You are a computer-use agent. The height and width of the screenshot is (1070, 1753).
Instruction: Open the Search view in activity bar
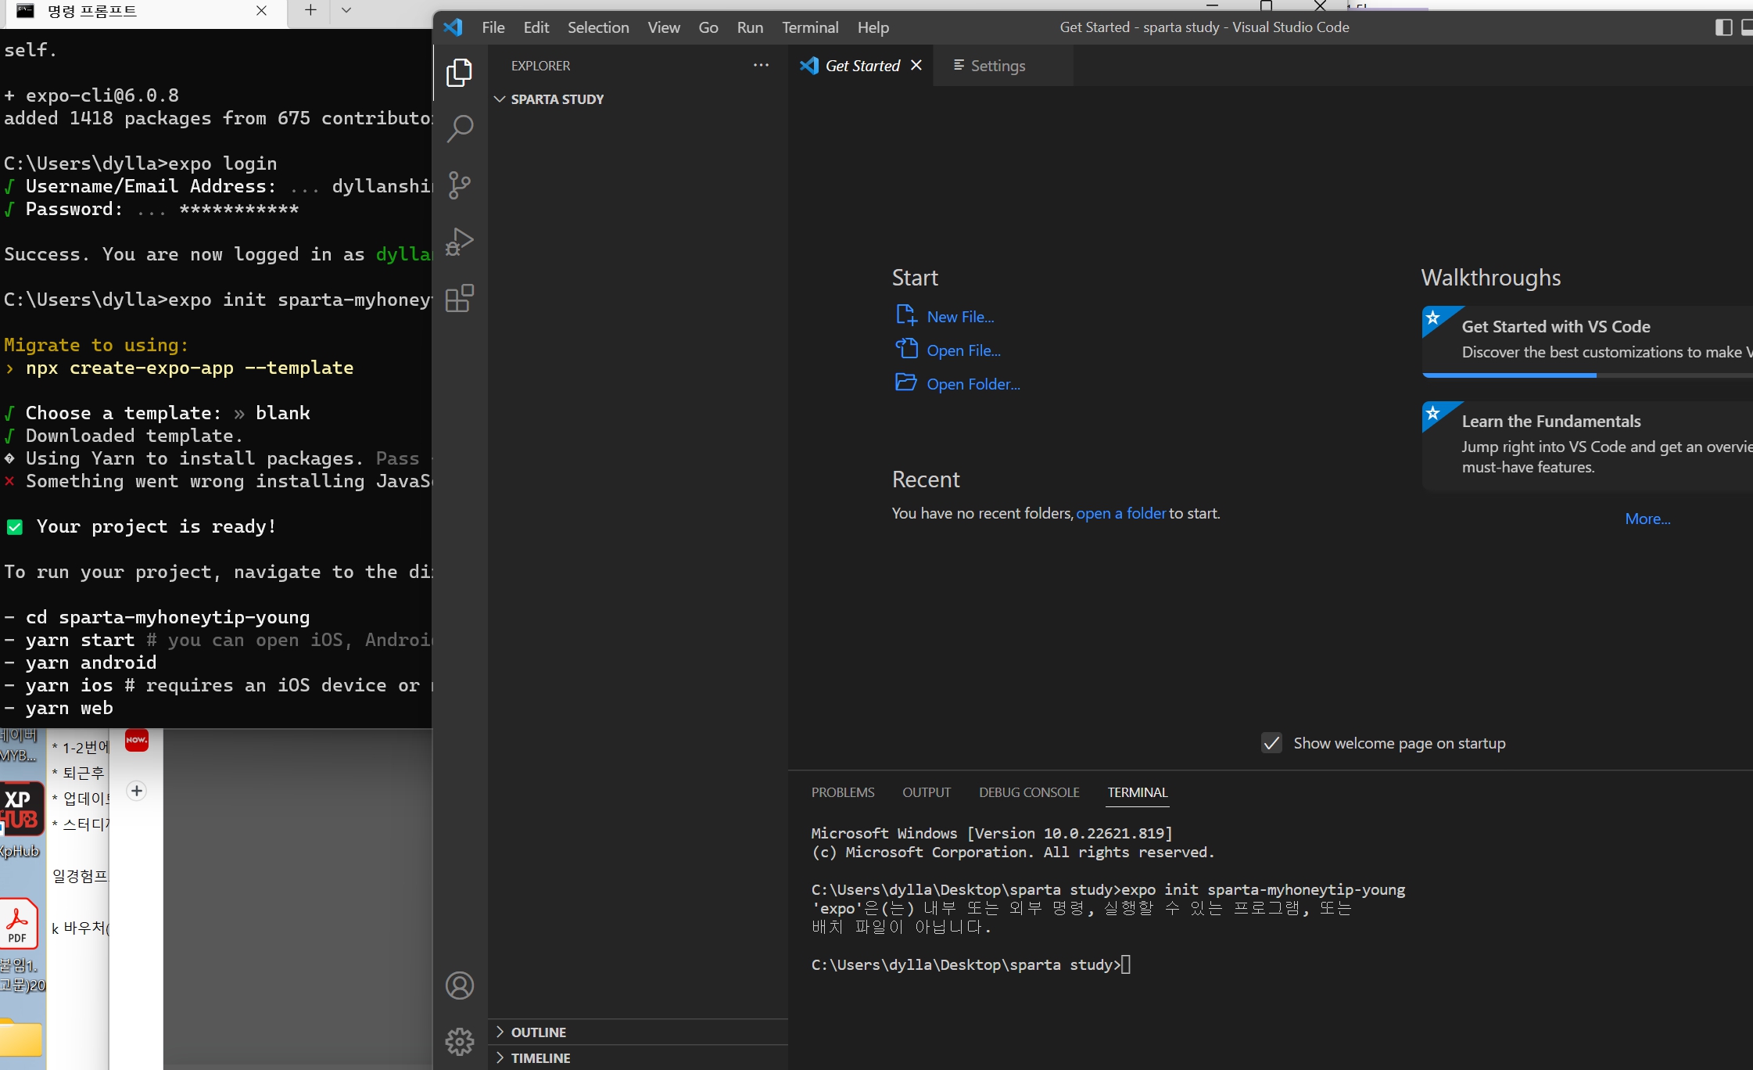point(460,129)
